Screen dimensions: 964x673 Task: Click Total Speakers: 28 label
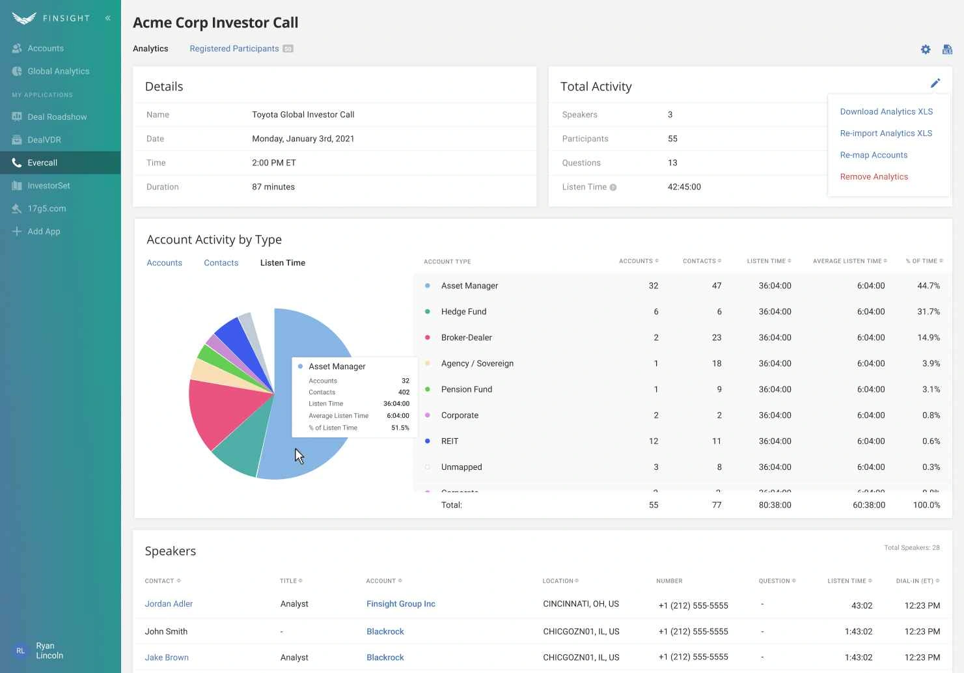911,548
